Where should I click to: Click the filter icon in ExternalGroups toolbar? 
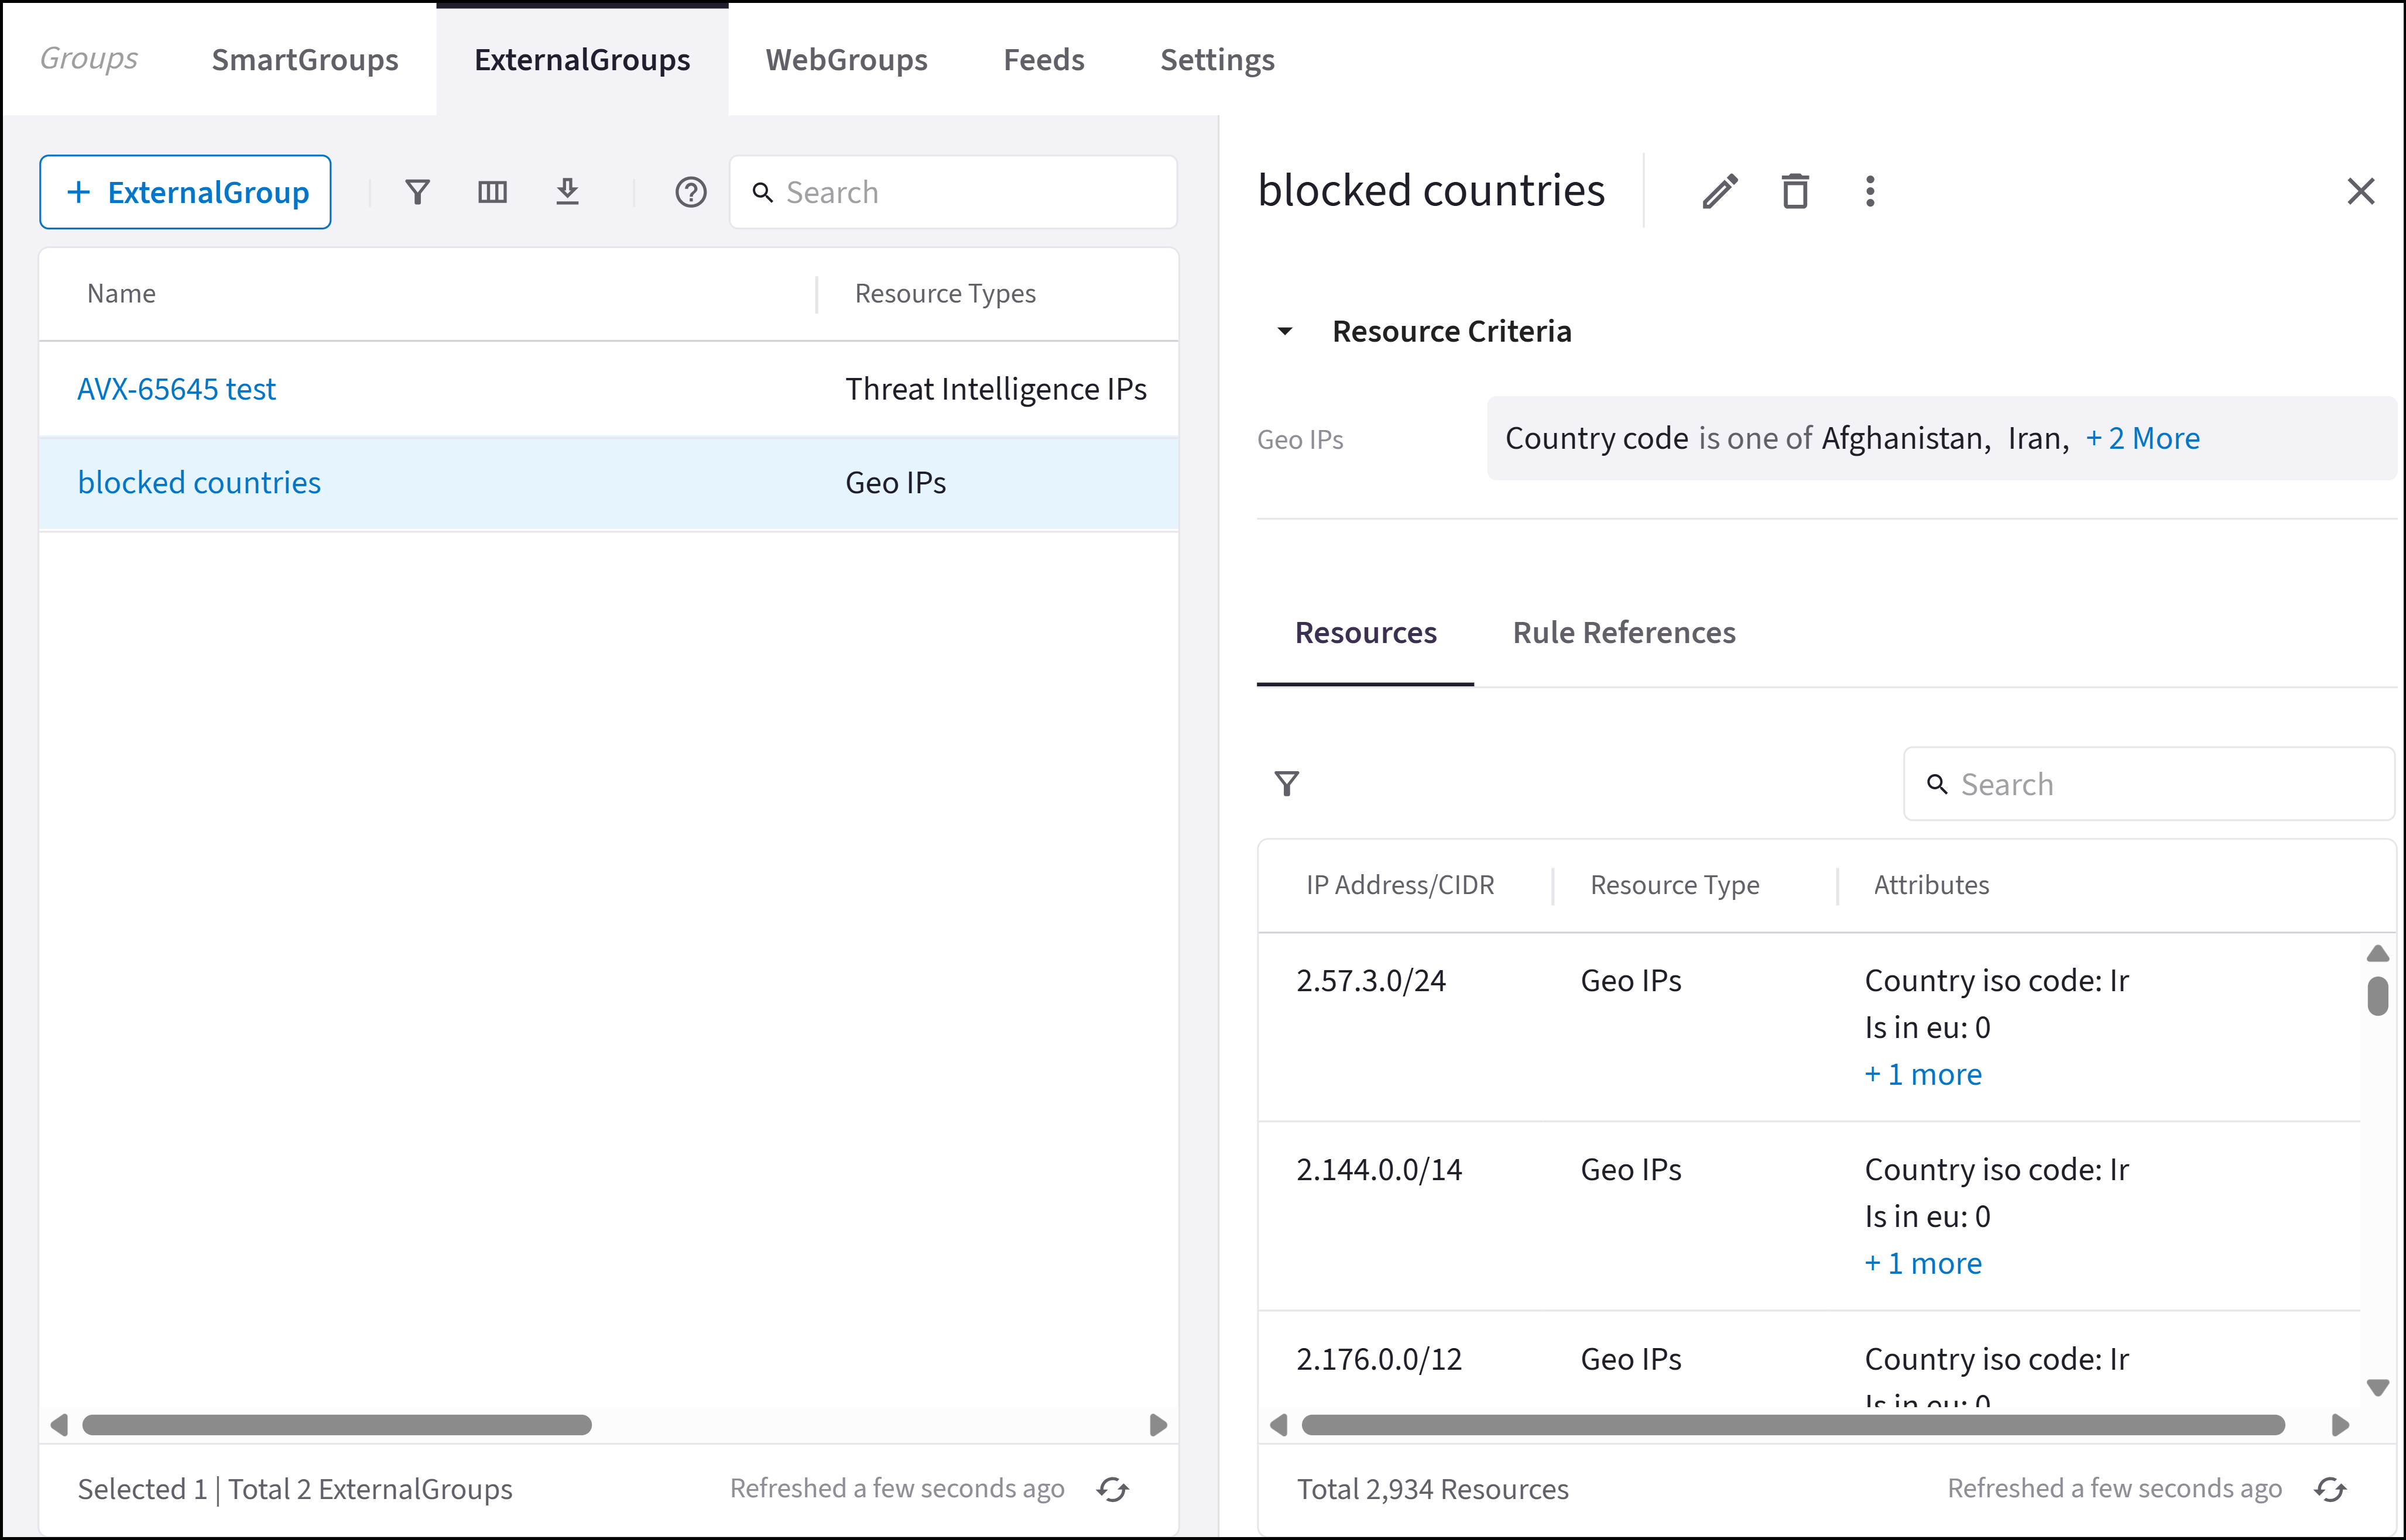pyautogui.click(x=417, y=192)
